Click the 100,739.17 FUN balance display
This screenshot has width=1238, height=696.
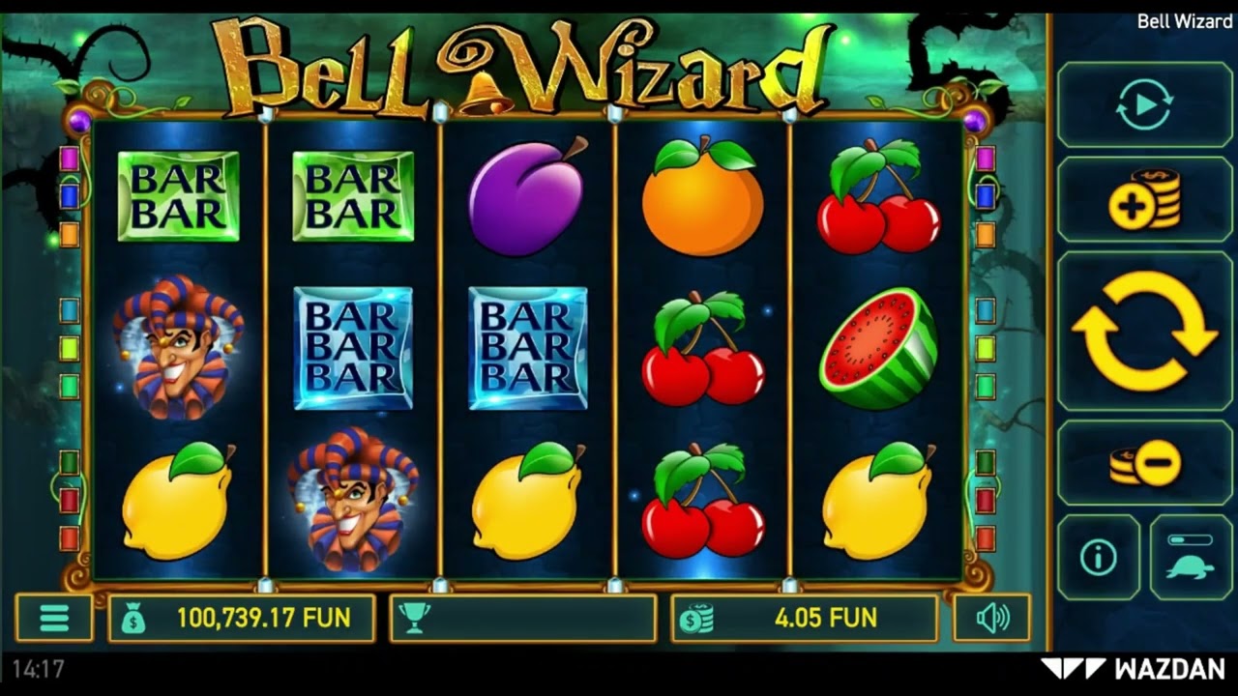241,619
